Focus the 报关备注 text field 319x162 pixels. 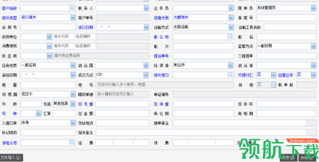click(201, 132)
